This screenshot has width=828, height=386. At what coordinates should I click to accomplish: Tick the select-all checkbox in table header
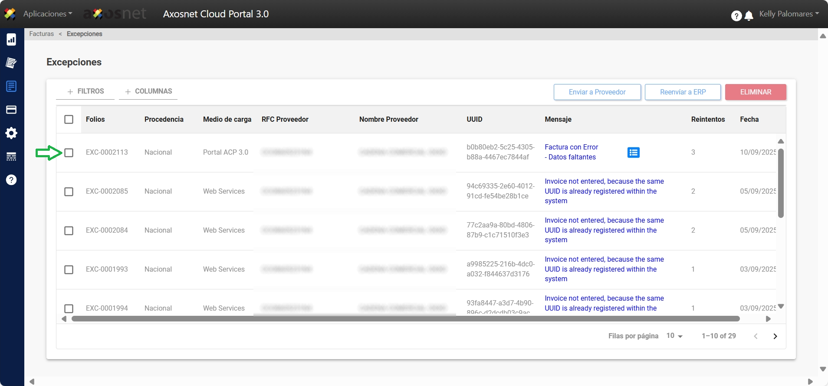tap(69, 119)
